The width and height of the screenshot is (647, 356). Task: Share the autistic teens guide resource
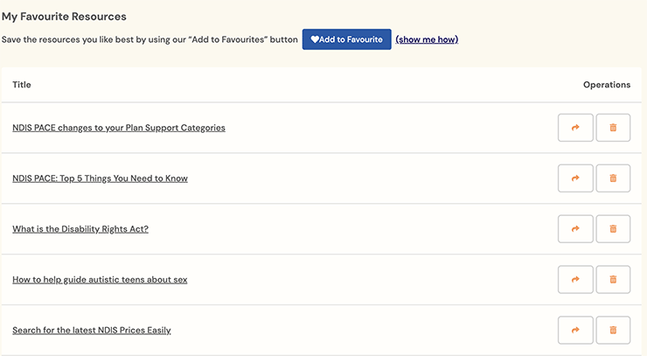click(575, 280)
